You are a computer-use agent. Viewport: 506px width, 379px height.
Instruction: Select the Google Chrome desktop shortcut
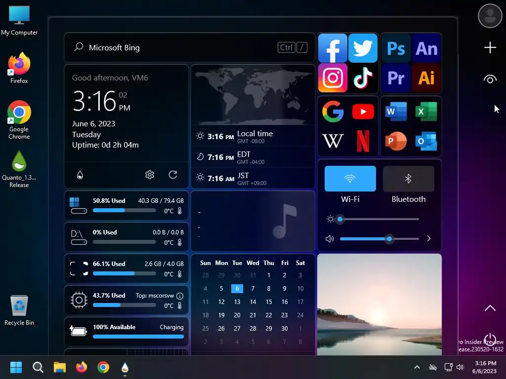[19, 120]
